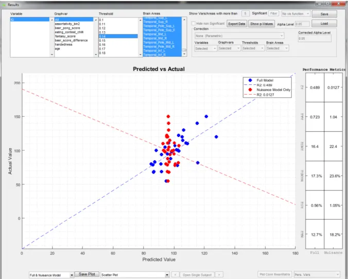The image size is (348, 279).
Task: Select threshold 0.12
Action: click(x=118, y=28)
